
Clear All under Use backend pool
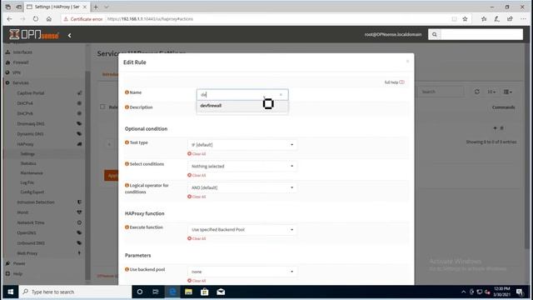197,281
